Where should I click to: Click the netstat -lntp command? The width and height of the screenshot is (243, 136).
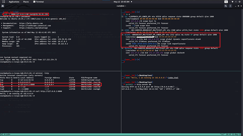(x=42, y=73)
